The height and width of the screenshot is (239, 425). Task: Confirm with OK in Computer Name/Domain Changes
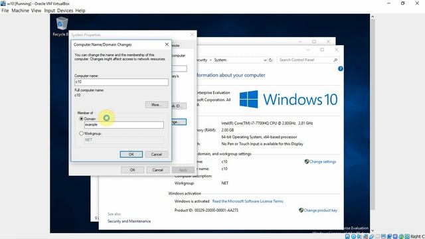(x=131, y=154)
